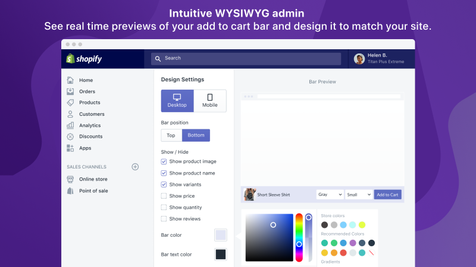476x267 pixels.
Task: Select the no-color slashed swatch
Action: (x=371, y=253)
